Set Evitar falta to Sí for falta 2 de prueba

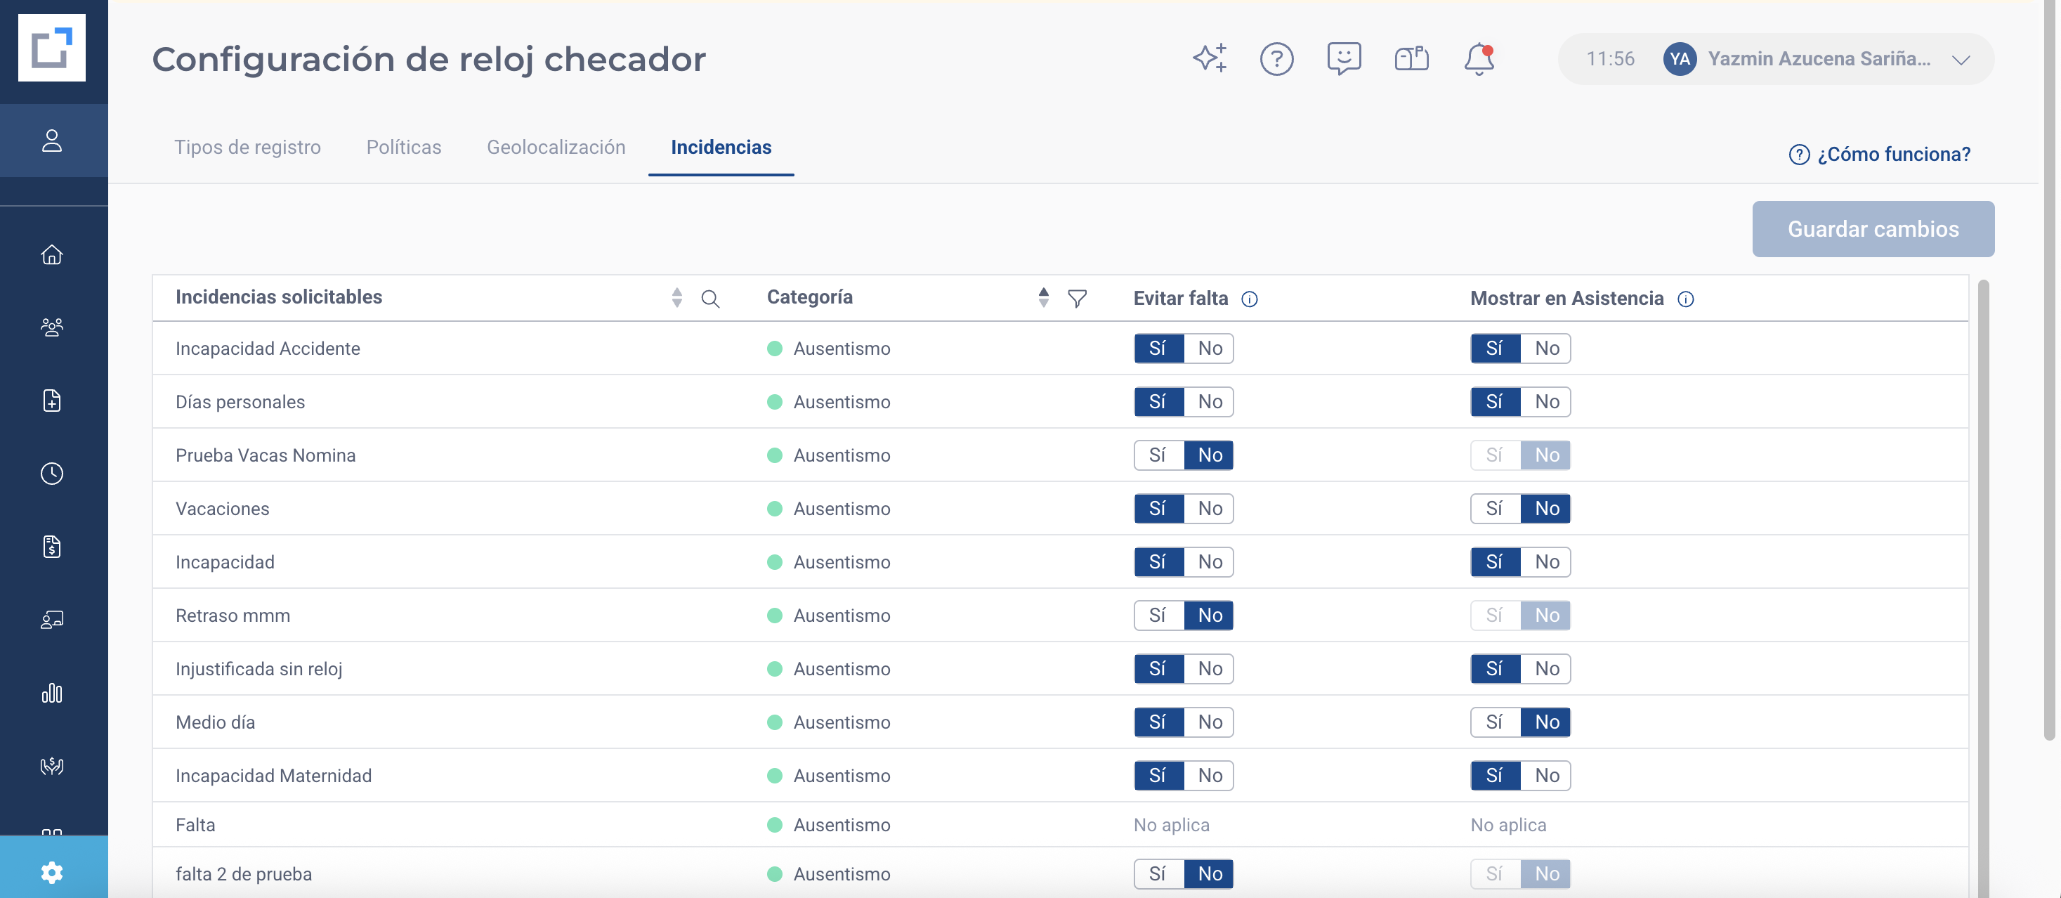tap(1158, 874)
